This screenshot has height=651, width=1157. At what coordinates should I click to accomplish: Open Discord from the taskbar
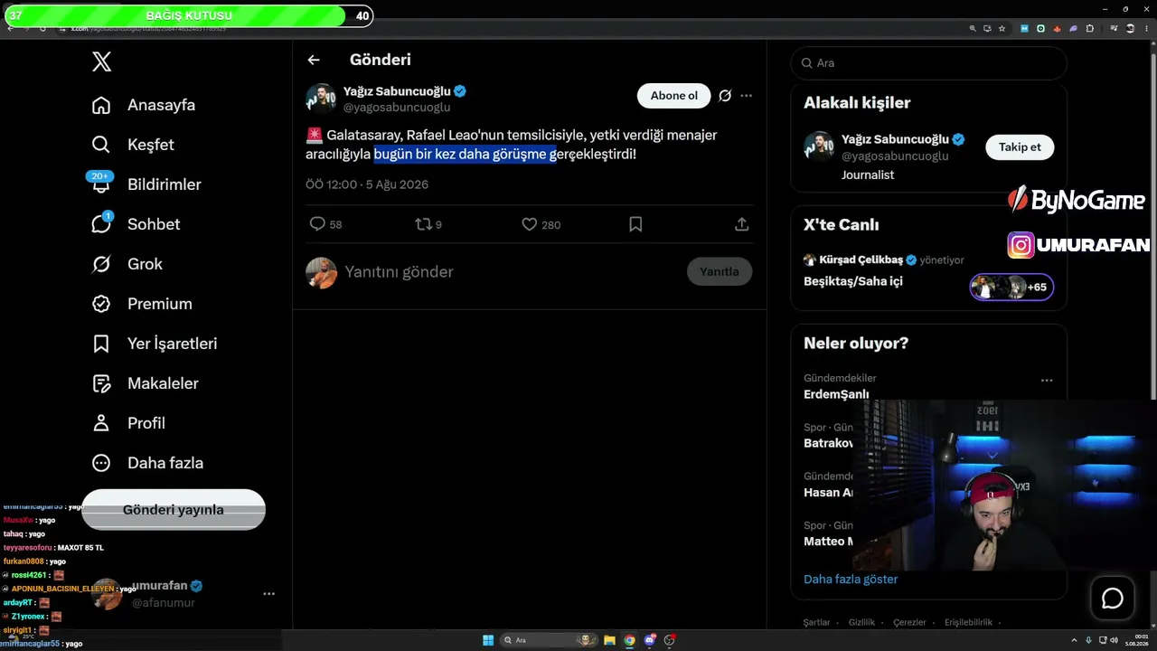tap(650, 640)
